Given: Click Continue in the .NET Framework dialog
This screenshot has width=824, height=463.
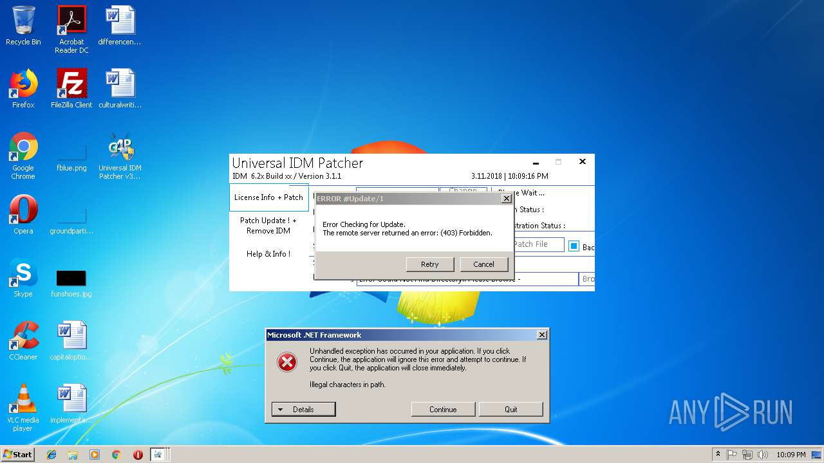Looking at the screenshot, I should [443, 409].
